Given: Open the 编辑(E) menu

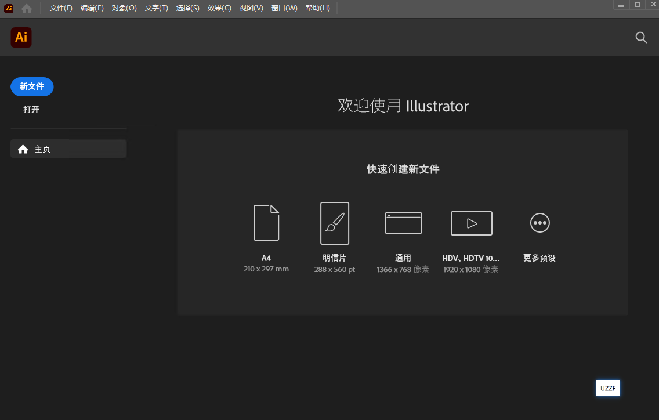Looking at the screenshot, I should 92,8.
